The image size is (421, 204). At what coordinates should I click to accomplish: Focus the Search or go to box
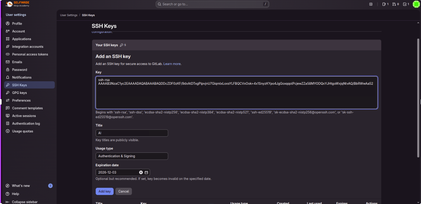[212, 4]
